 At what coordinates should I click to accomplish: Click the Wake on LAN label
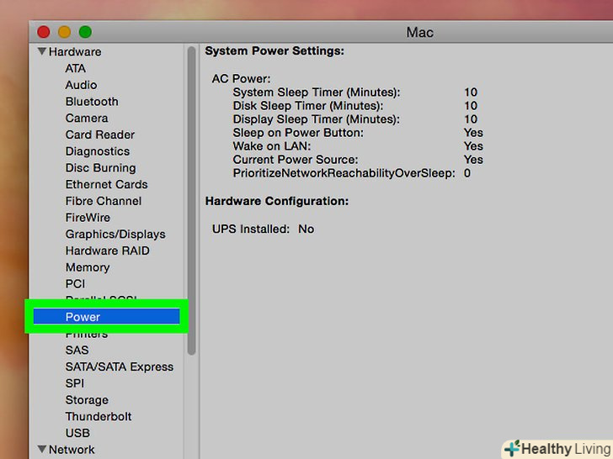pos(272,146)
